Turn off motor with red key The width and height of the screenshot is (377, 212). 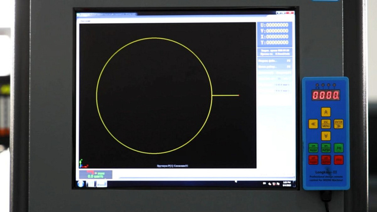pyautogui.click(x=313, y=160)
